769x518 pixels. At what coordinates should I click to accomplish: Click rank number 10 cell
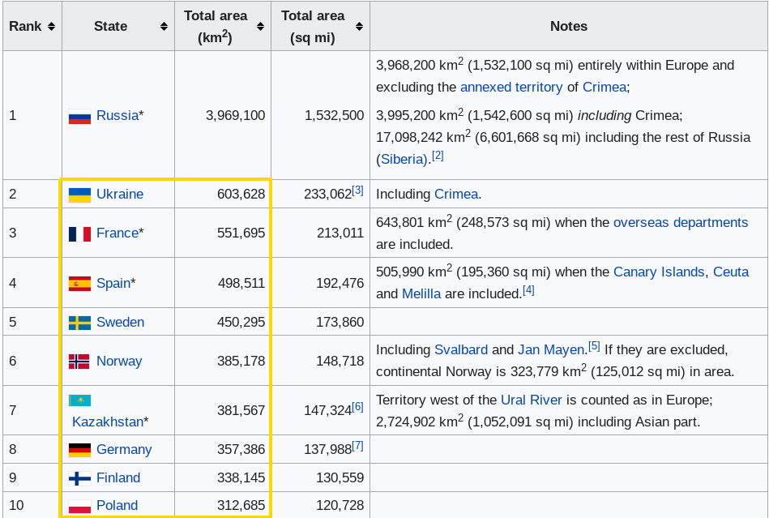(x=32, y=505)
